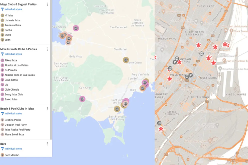Click the Ibiza Rocks Pool Party entry text

[x=17, y=130]
